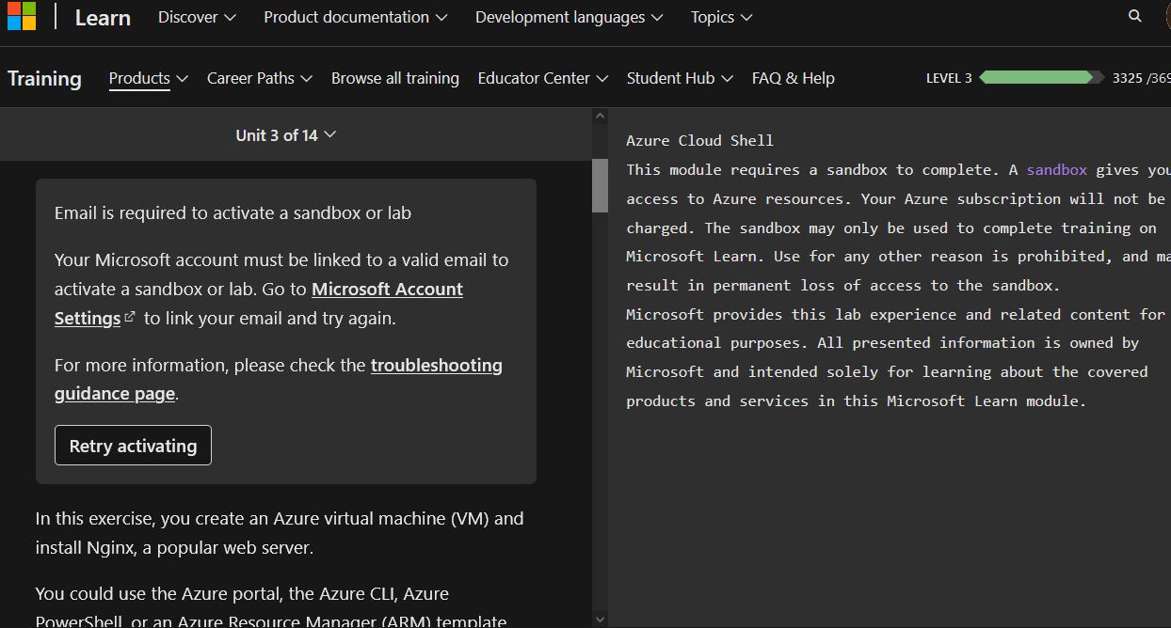Click the external link icon beside Settings
The height and width of the screenshot is (628, 1171).
click(130, 318)
